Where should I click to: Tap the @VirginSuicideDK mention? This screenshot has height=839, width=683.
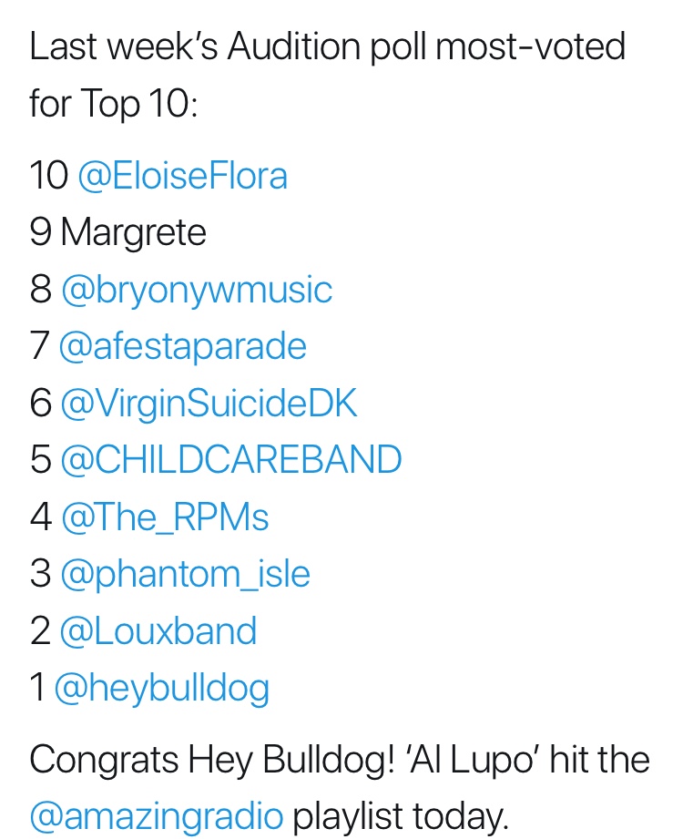point(209,404)
